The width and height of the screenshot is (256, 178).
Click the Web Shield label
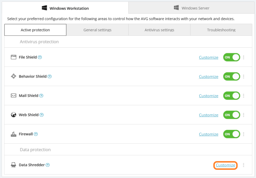tap(29, 115)
